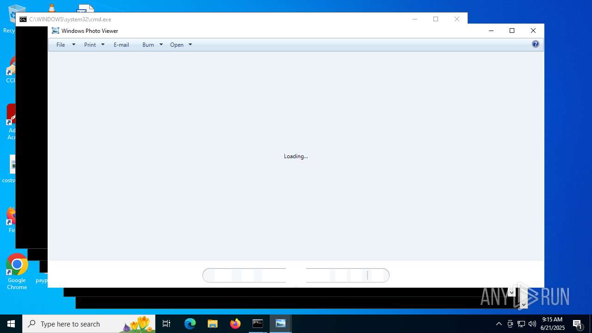Viewport: 592px width, 333px height.
Task: Switch to Photo Viewer taskbar button
Action: 281,324
